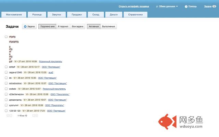
Task: Go to the first page of tasks
Action: 8,116
